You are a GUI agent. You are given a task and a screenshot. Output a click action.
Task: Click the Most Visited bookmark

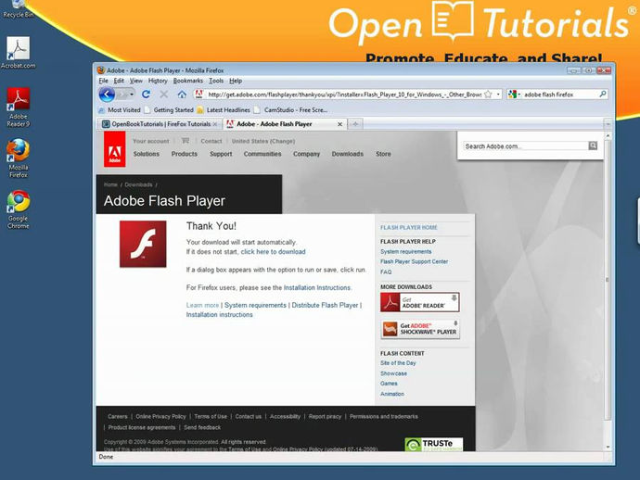click(120, 110)
